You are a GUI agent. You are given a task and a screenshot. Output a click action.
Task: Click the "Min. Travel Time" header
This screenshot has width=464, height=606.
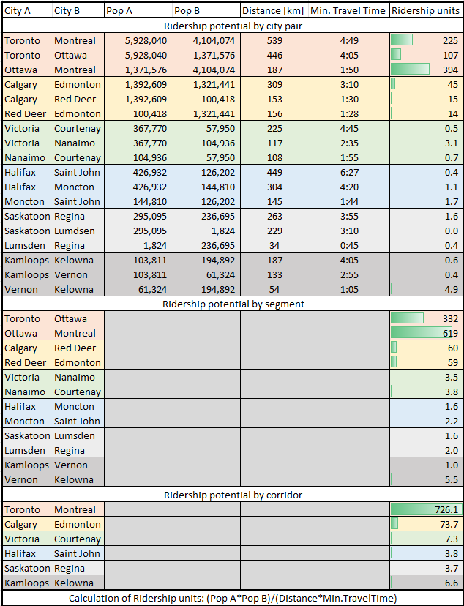point(348,11)
